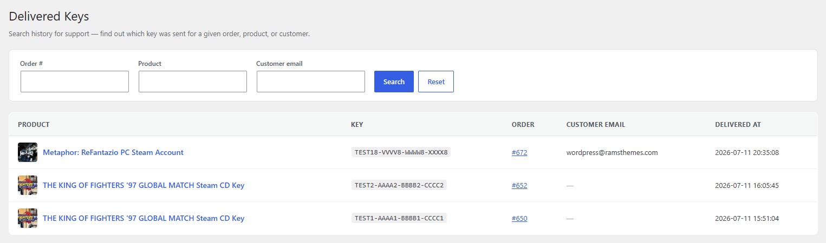
Task: Click the Order # field label
Action: click(31, 63)
